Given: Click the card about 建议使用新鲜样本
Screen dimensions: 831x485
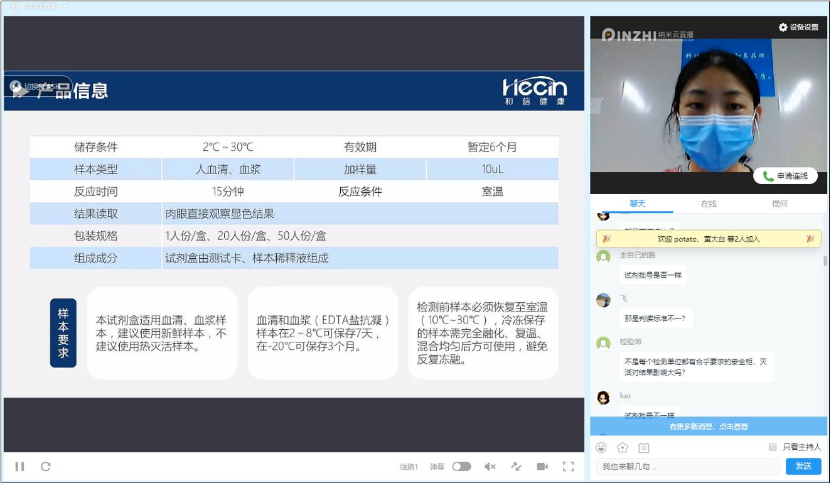Looking at the screenshot, I should pyautogui.click(x=162, y=333).
